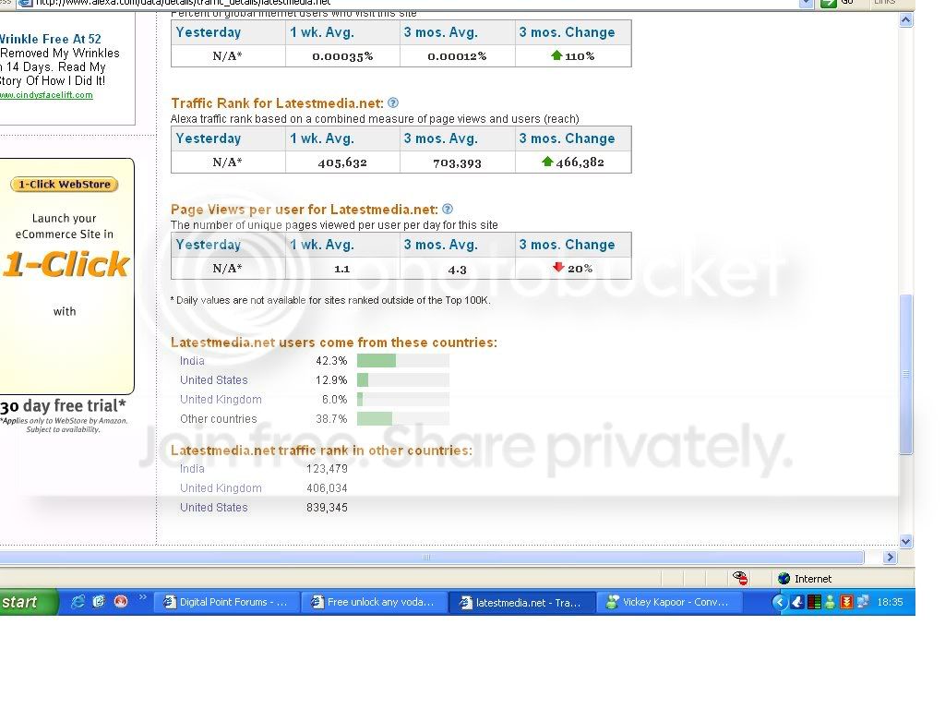Click the orange download tray icon
This screenshot has width=945, height=709.
(x=846, y=602)
